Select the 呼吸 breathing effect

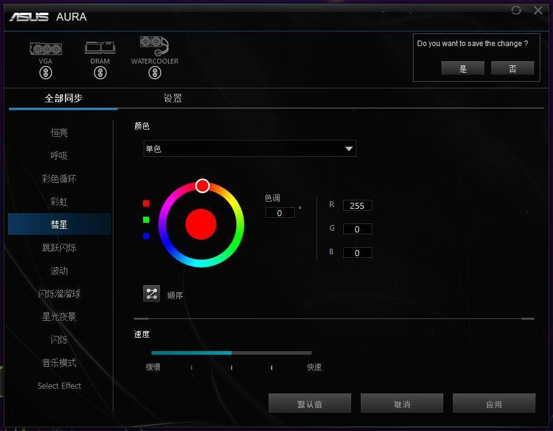[59, 156]
